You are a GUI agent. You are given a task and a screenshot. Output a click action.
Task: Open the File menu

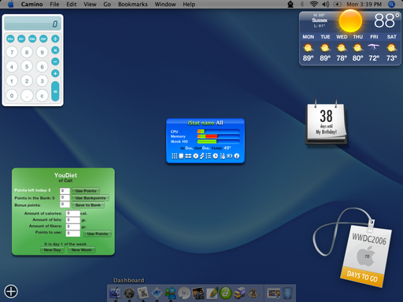coord(54,4)
